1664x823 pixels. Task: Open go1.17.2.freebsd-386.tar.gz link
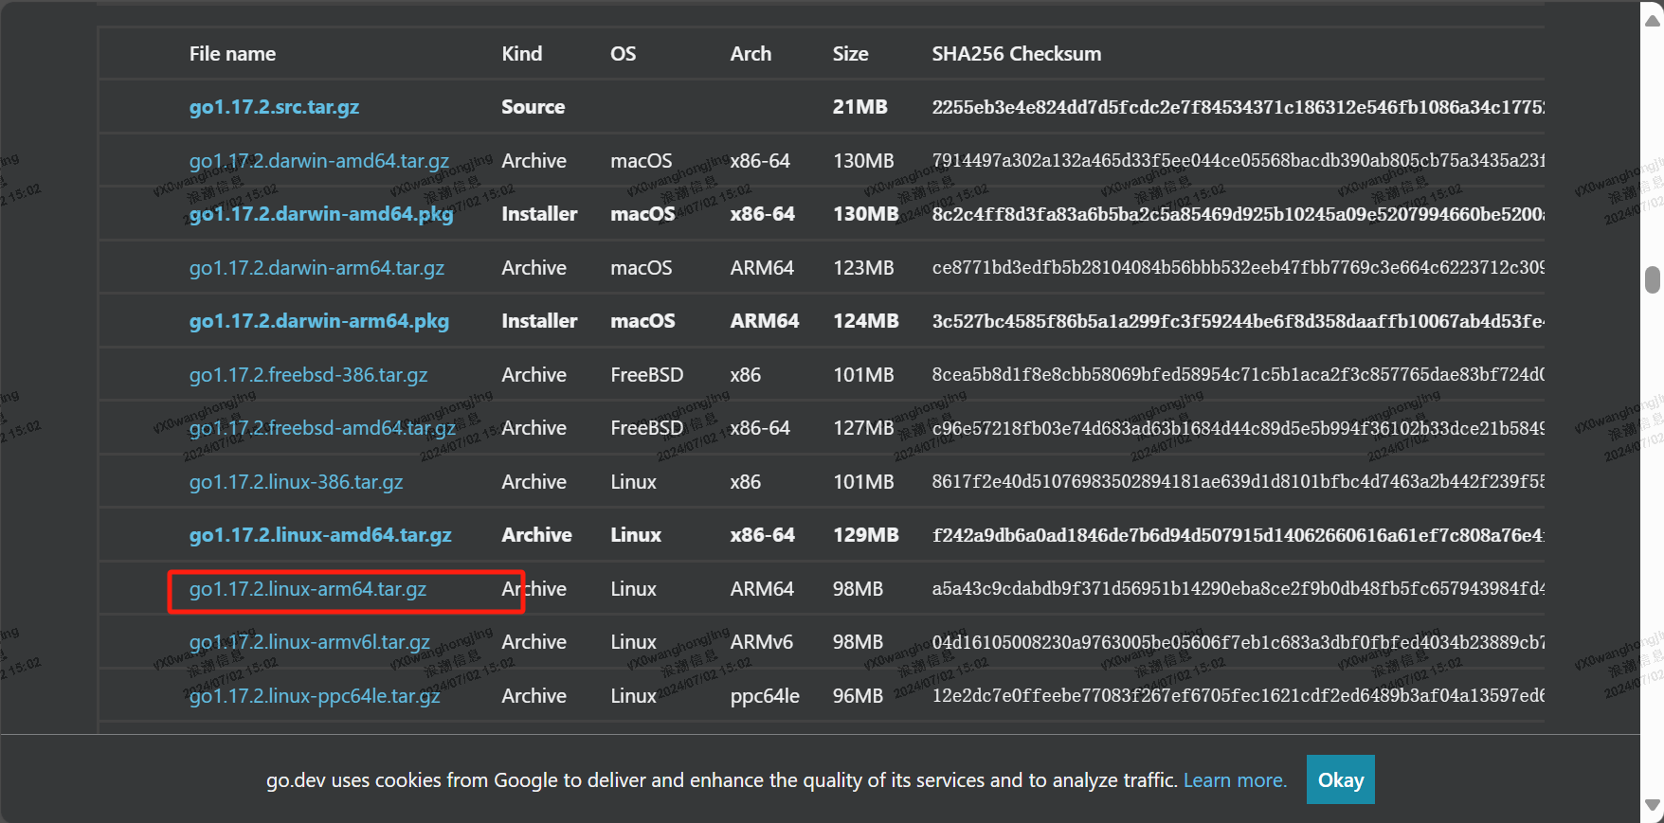pos(308,375)
